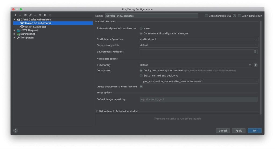Uncheck Delete deployments when finished

tap(141, 87)
